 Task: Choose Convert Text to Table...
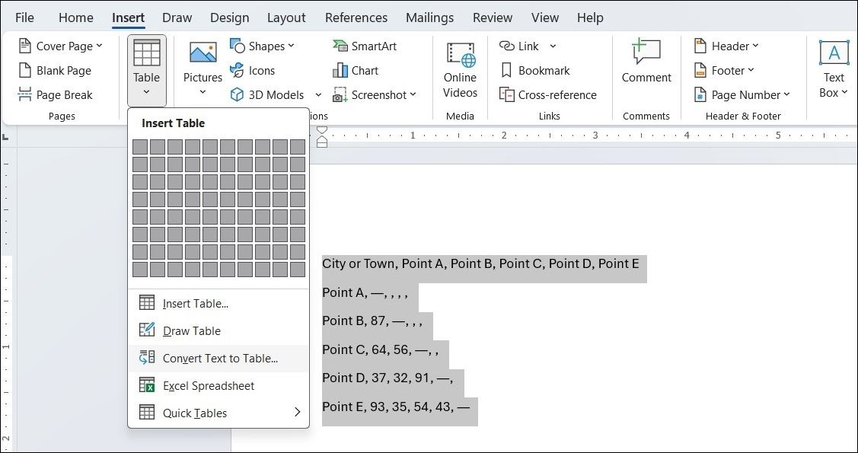point(218,359)
